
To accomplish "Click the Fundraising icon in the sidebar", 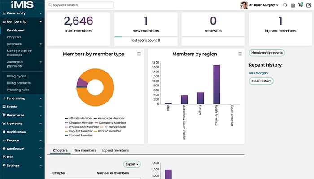I will [x=4, y=98].
